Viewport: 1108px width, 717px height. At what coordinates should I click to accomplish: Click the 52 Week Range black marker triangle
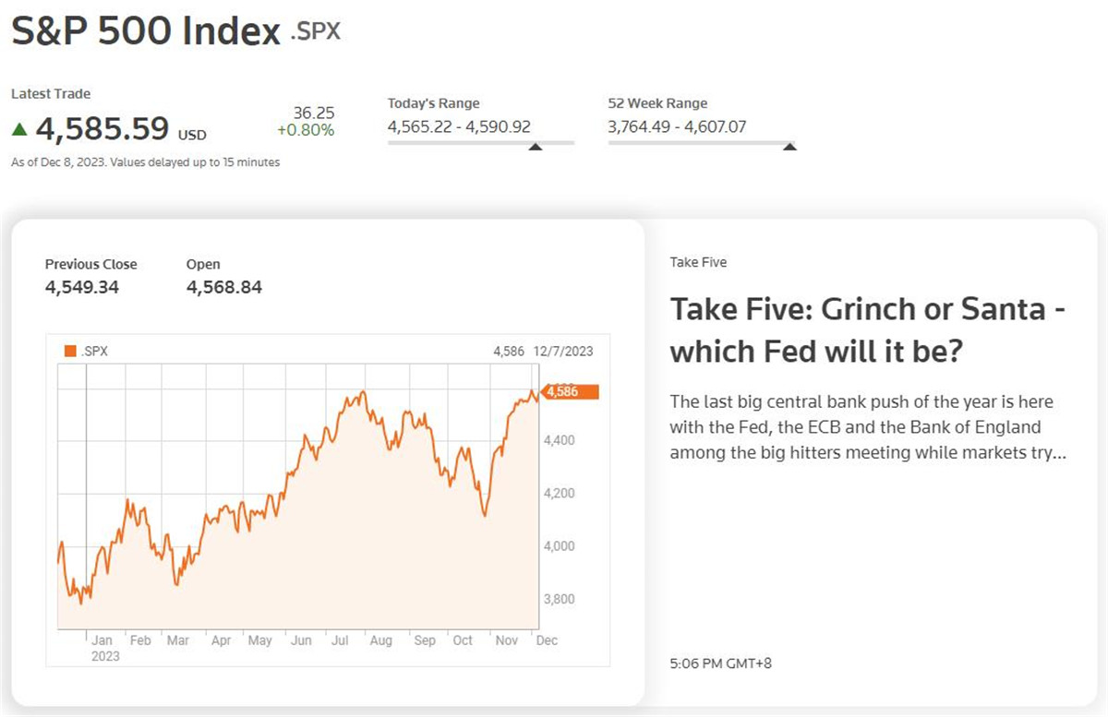pos(789,146)
